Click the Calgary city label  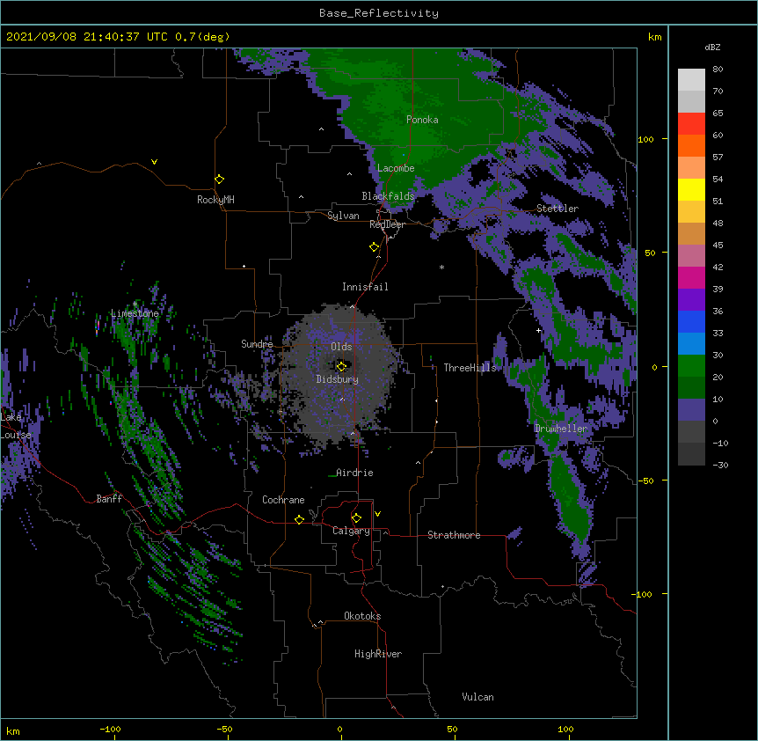coord(351,531)
